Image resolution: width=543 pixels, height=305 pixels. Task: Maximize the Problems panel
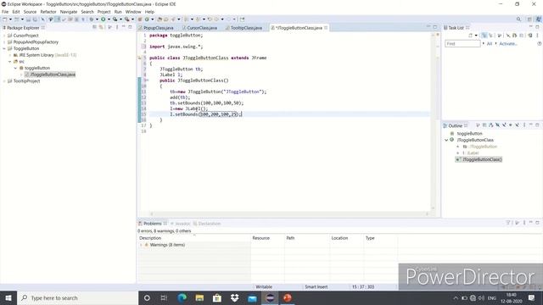tap(537, 223)
